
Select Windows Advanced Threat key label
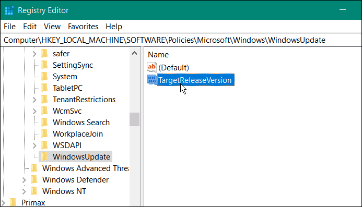click(86, 168)
